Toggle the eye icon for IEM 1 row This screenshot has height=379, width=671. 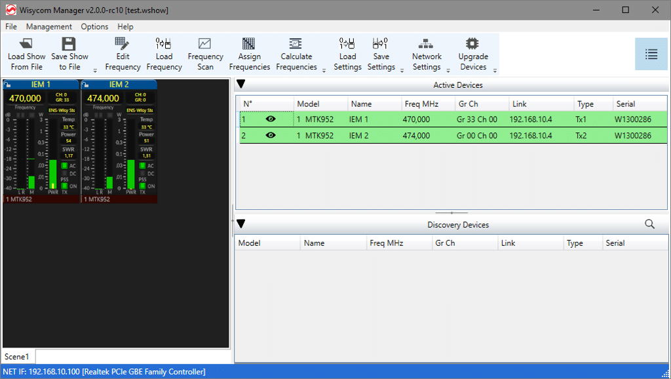click(x=271, y=119)
